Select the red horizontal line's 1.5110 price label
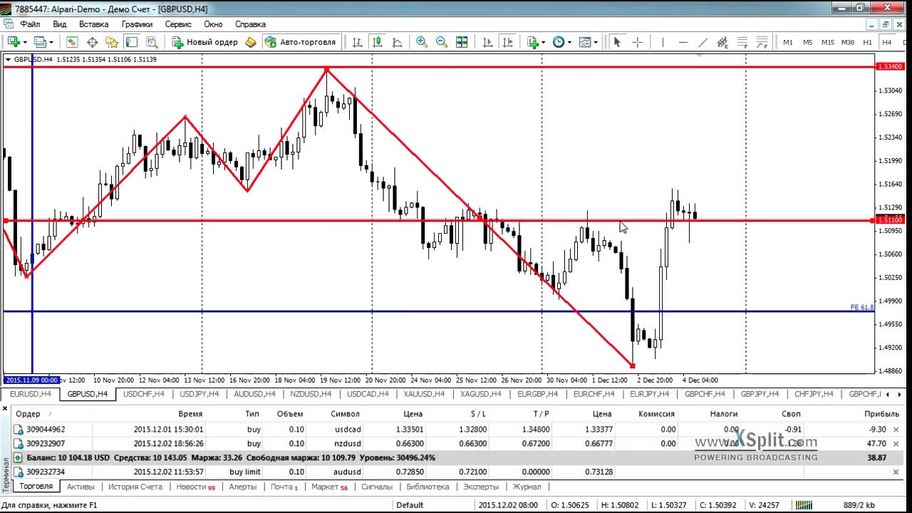 [890, 220]
